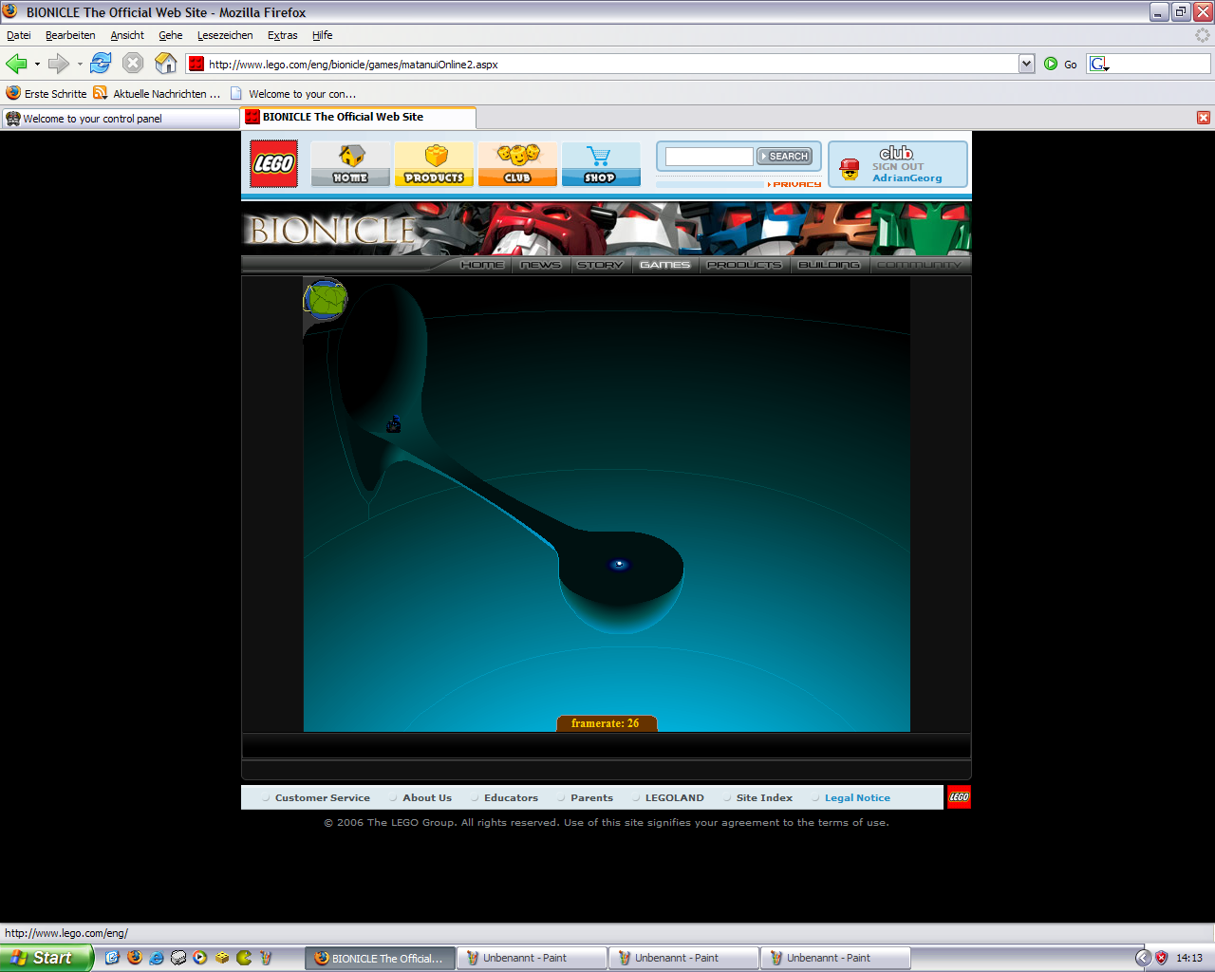Reload the page with the Refresh icon
Screen dimensions: 1215x972
(101, 64)
